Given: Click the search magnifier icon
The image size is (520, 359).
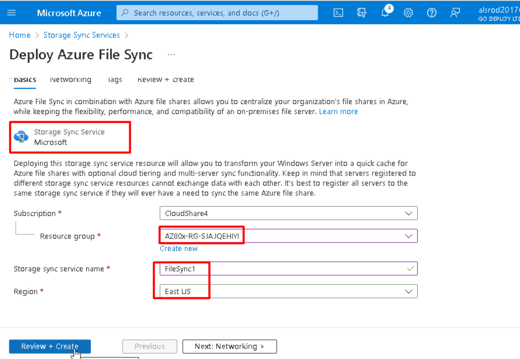Looking at the screenshot, I should [125, 12].
